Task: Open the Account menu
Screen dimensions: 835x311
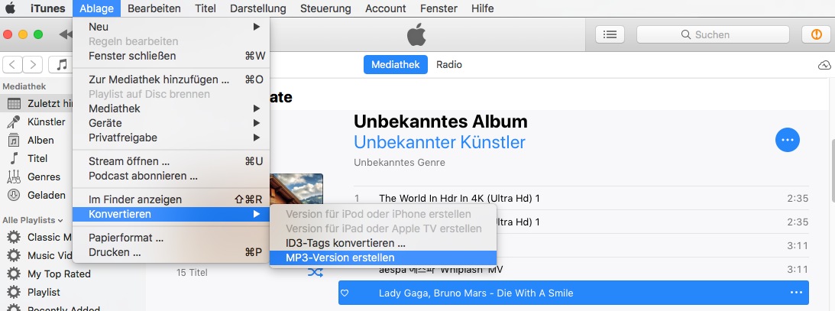Action: pos(386,8)
